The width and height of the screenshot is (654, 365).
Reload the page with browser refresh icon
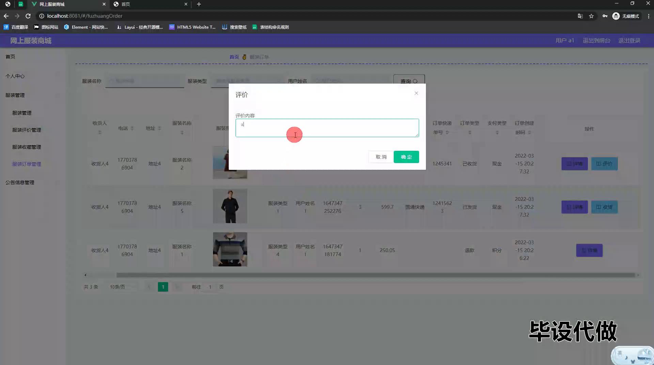[28, 16]
